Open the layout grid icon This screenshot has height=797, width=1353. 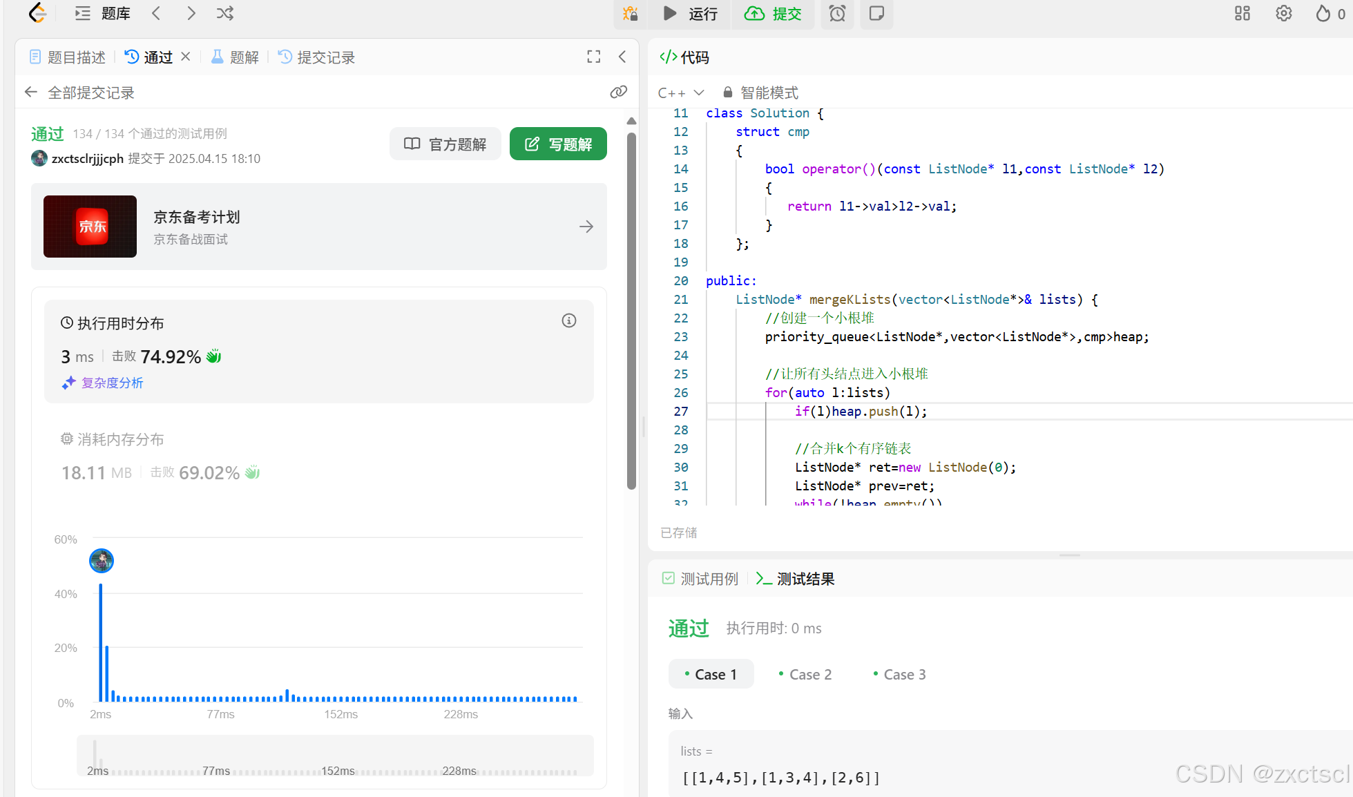pyautogui.click(x=1242, y=13)
